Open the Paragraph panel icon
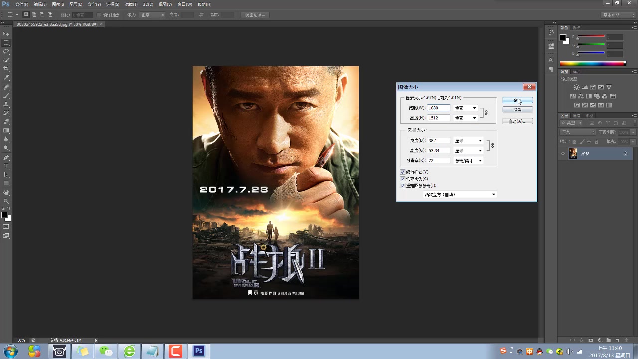Viewport: 638px width, 359px height. coord(551,69)
